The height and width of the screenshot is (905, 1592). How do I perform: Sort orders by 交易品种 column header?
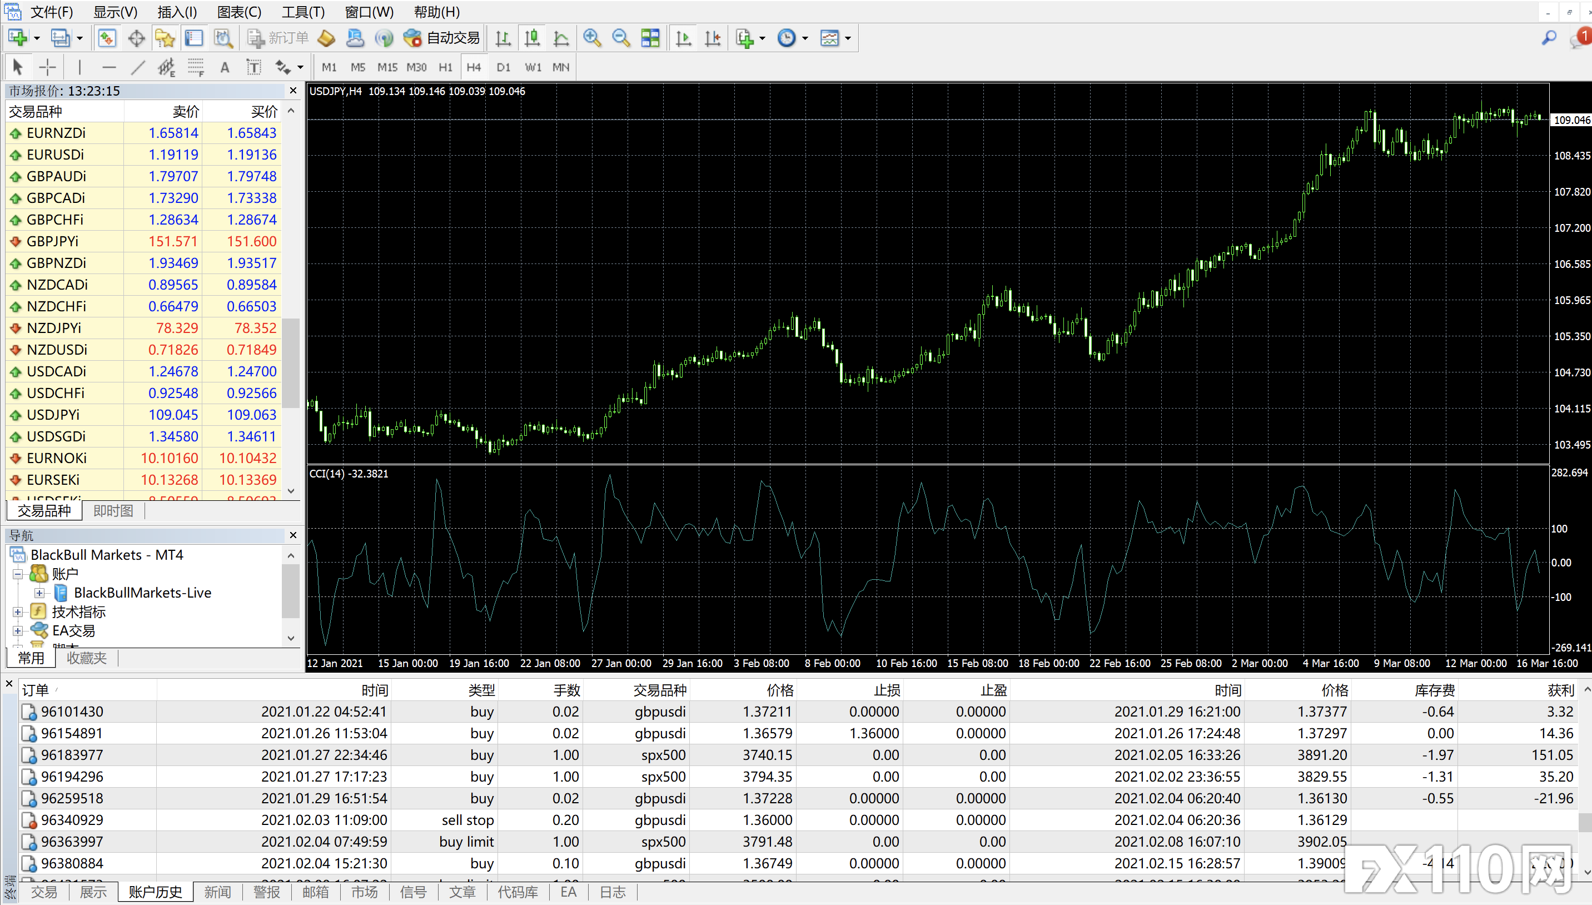tap(636, 690)
